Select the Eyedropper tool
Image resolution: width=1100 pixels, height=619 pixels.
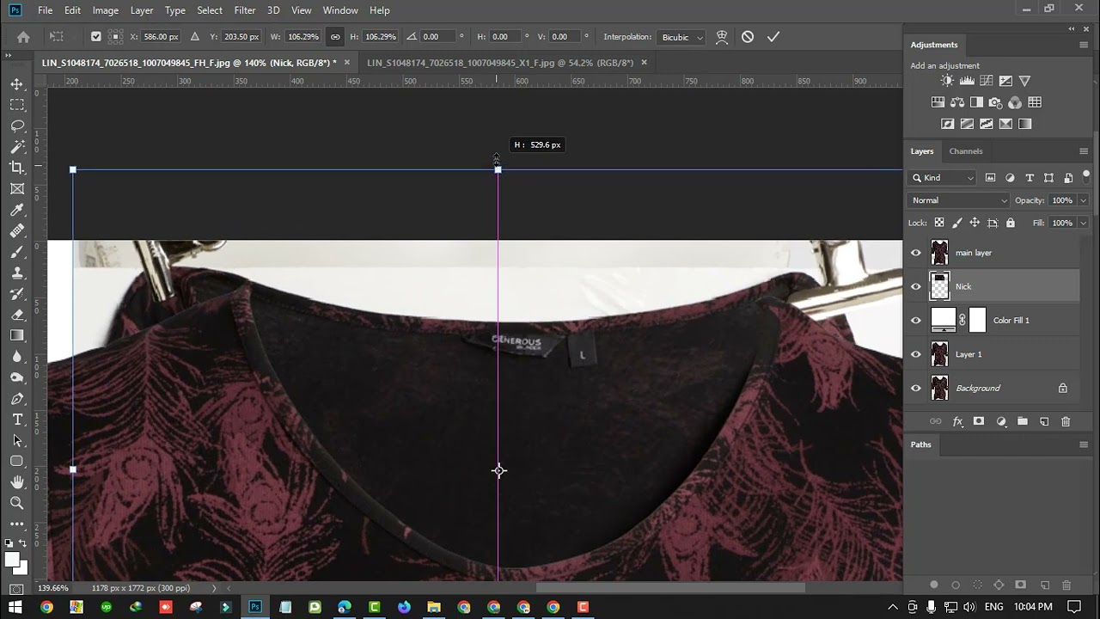point(17,211)
